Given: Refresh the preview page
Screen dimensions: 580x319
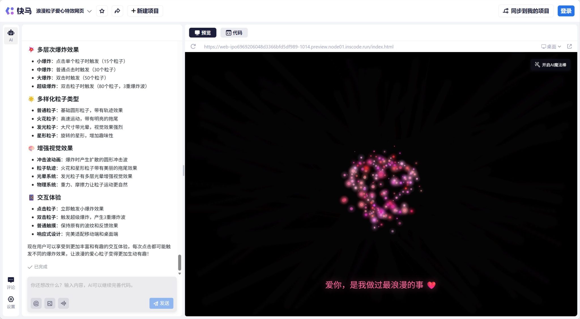Looking at the screenshot, I should [x=193, y=46].
